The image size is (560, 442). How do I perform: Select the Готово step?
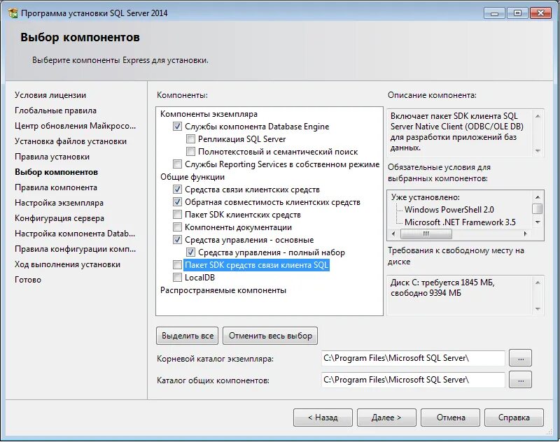pos(28,280)
